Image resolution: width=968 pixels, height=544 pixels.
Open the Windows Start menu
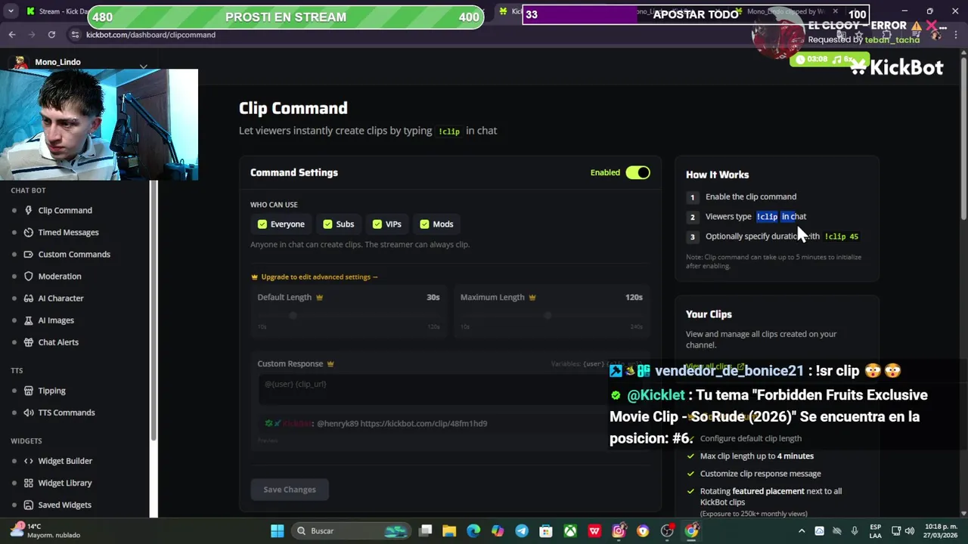[277, 530]
